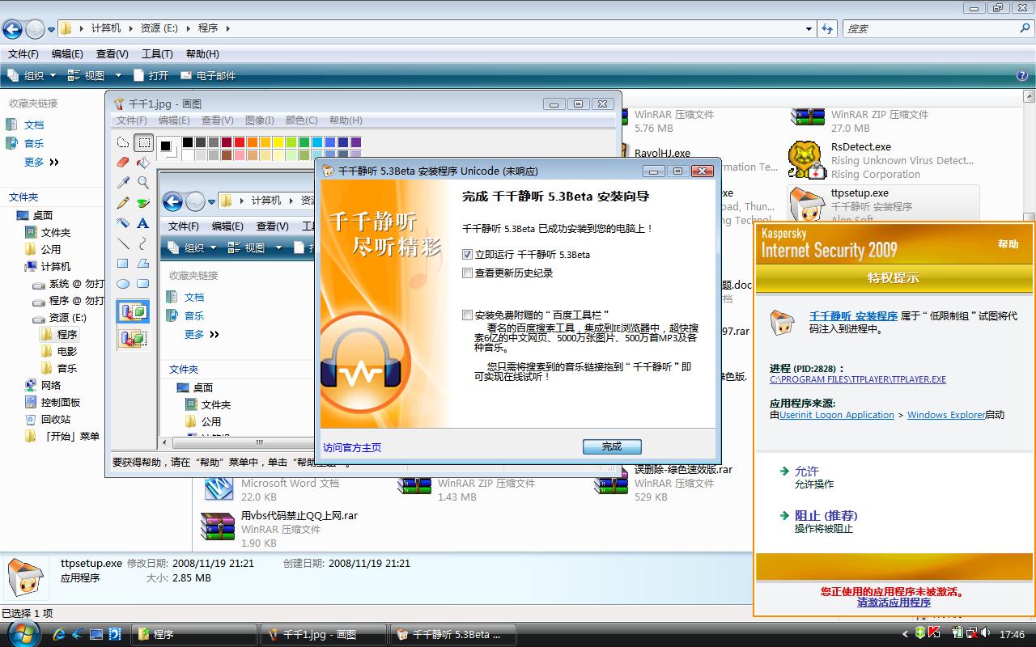1036x647 pixels.
Task: Expand 更多 favorite links chevron
Action: point(54,162)
